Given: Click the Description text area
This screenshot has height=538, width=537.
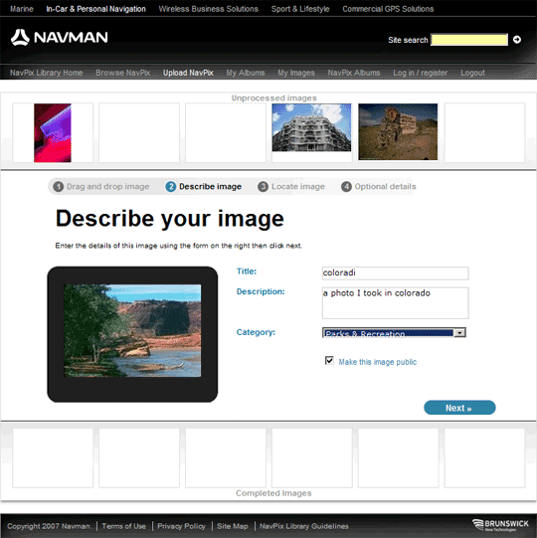Looking at the screenshot, I should 395,303.
